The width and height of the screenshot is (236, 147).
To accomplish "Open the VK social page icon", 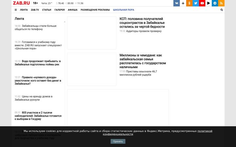I will 177,3.
